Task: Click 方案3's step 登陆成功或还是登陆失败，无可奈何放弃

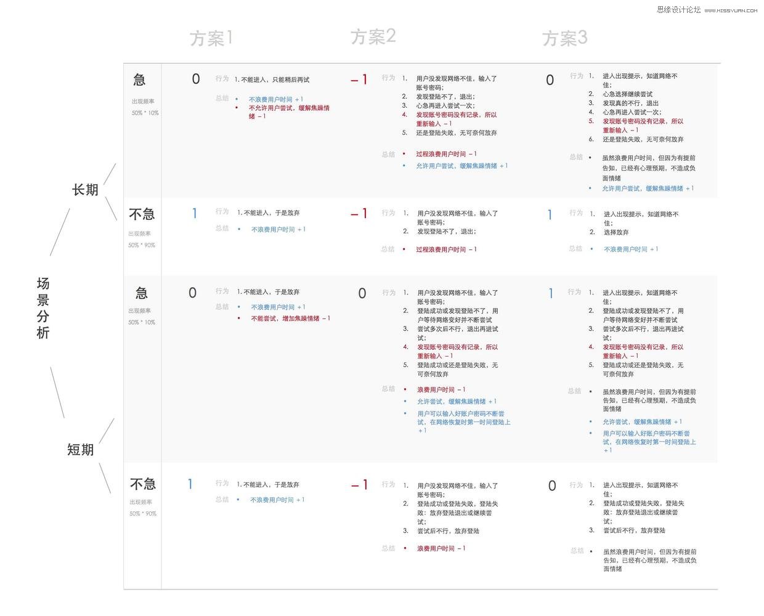Action: point(643,370)
